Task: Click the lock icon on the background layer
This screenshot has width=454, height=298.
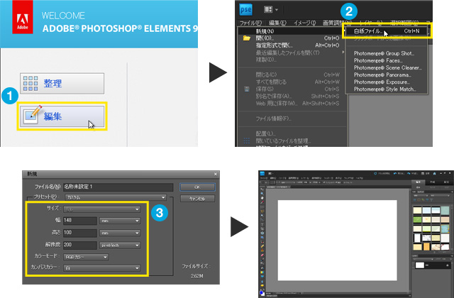Action: point(448,265)
